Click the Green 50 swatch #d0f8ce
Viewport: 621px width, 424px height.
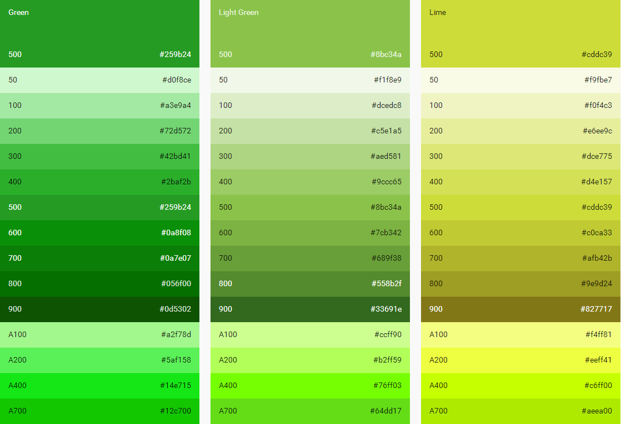click(100, 80)
